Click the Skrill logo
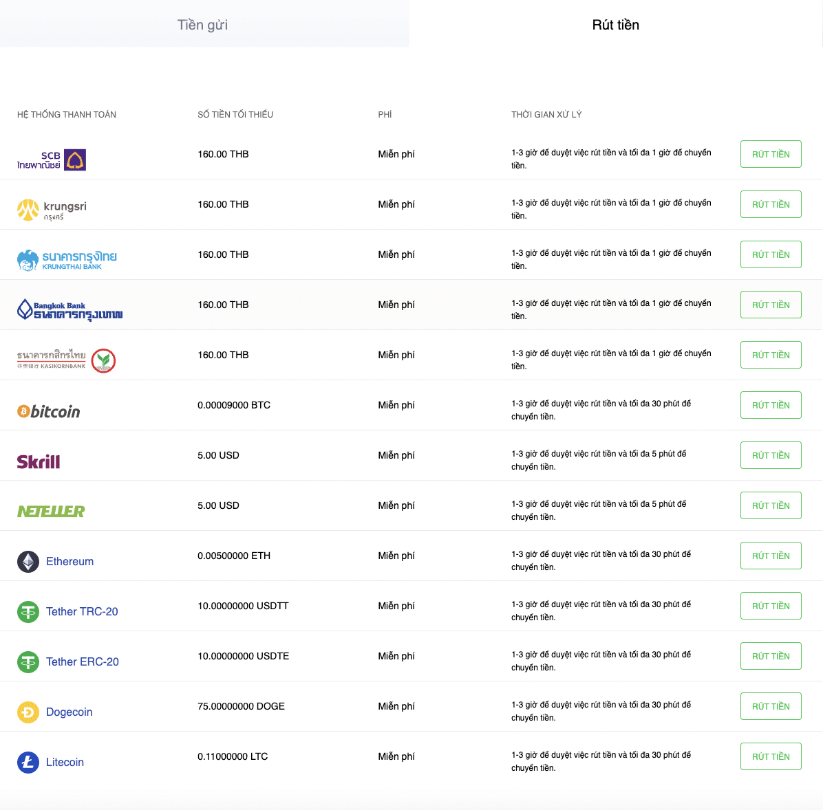Viewport: 823px width, 810px height. 39,461
